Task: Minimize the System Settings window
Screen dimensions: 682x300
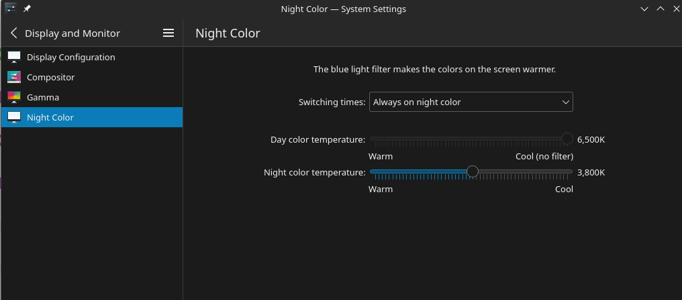Action: click(644, 9)
